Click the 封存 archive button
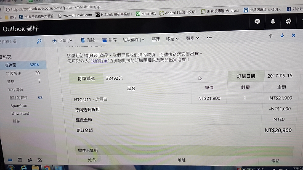The height and width of the screenshot is (170, 303). click(109, 40)
